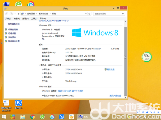This screenshot has width=161, height=120.
Task: Click the Refresh icon beside address bar
Action: pos(89,14)
